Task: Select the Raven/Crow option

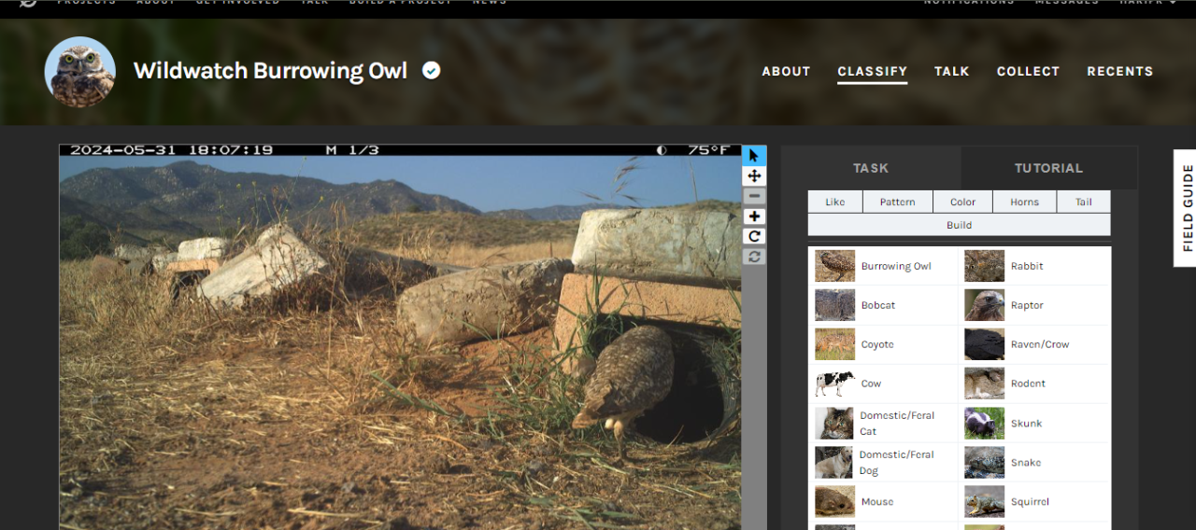Action: point(1035,344)
